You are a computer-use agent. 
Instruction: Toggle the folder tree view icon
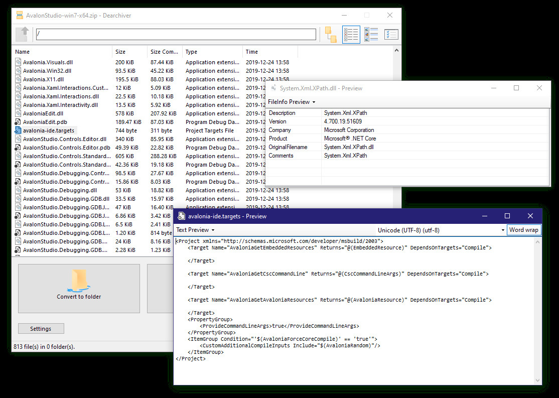[x=331, y=35]
